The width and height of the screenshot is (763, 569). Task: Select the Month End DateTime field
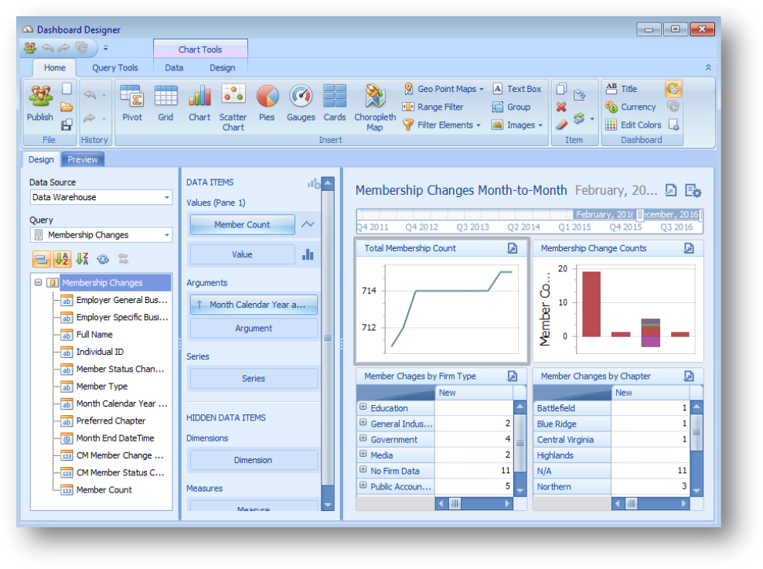115,438
